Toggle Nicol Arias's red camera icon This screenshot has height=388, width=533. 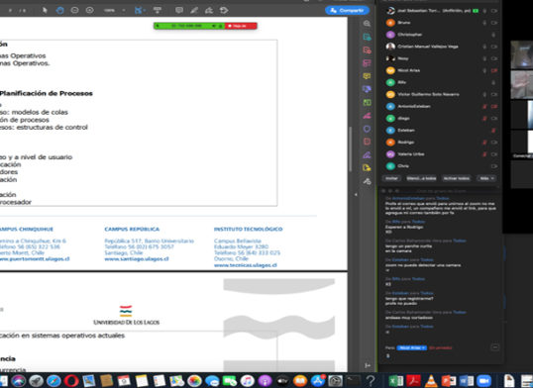click(x=494, y=70)
